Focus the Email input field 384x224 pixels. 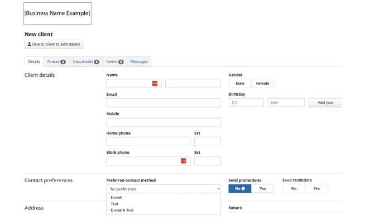tap(164, 103)
